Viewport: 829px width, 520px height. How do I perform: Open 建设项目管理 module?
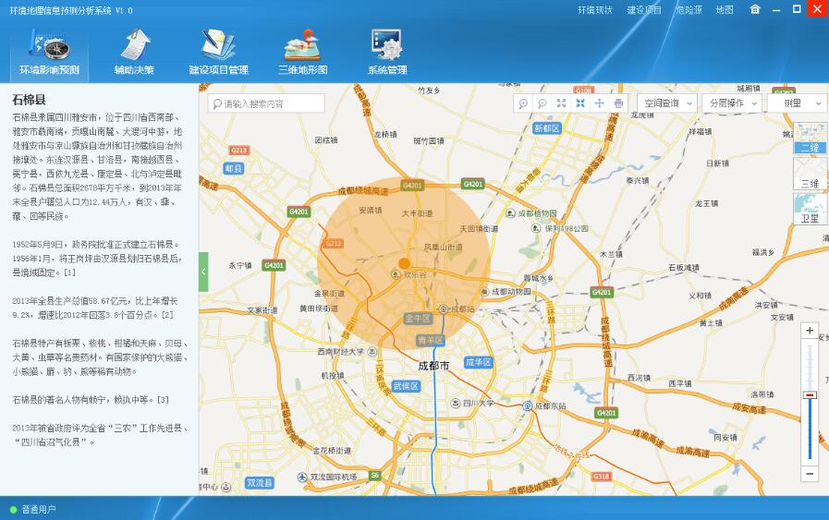(x=218, y=52)
